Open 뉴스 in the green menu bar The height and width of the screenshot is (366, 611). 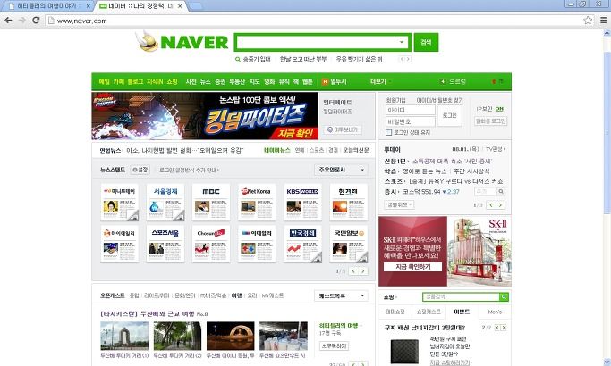coord(206,81)
